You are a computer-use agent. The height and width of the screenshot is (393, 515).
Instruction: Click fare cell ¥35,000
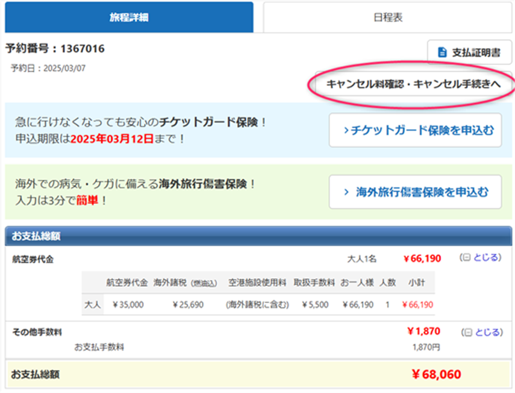click(x=128, y=305)
